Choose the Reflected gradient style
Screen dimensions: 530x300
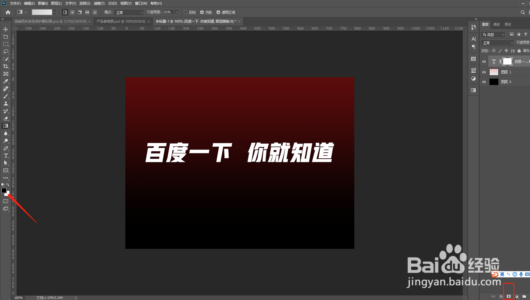pyautogui.click(x=87, y=12)
